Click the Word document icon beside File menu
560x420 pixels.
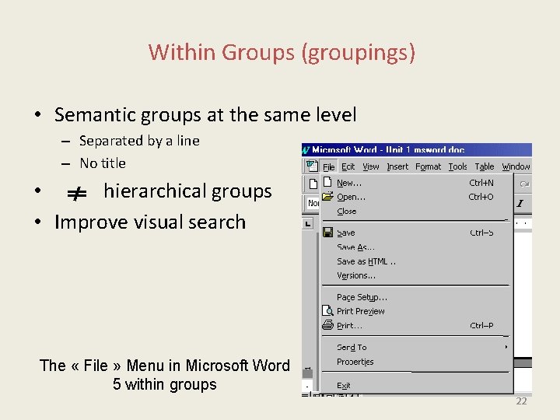(312, 166)
